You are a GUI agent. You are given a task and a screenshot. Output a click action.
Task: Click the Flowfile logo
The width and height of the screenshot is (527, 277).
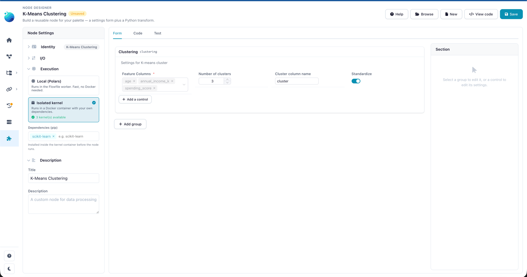point(9,17)
